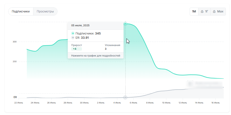Click the lock icon on Max button
This screenshot has height=115, width=231.
pos(214,12)
